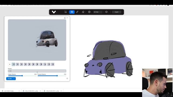
Task: Add a new render with the plus button
Action: tap(10, 64)
